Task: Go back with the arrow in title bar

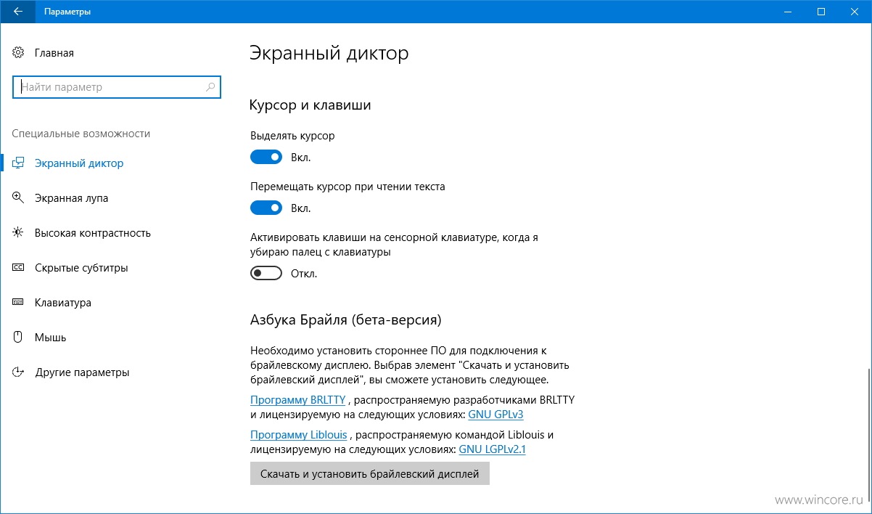Action: pos(17,12)
